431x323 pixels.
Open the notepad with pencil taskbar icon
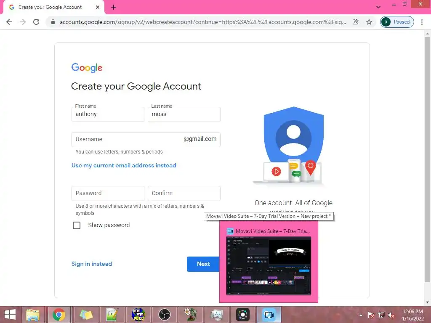112,315
